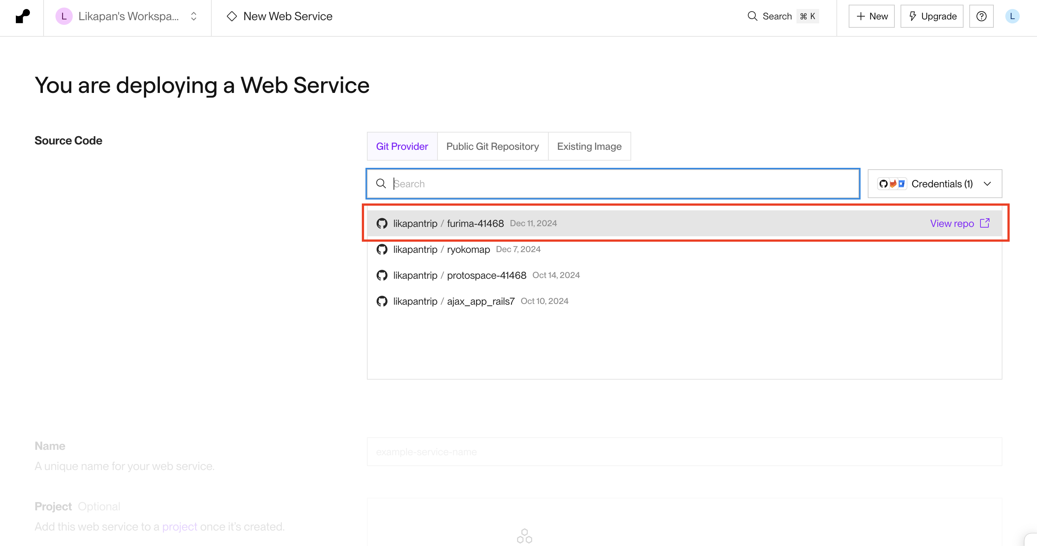Image resolution: width=1037 pixels, height=546 pixels.
Task: Click the diamond icon beside New Web Service
Action: pyautogui.click(x=232, y=16)
